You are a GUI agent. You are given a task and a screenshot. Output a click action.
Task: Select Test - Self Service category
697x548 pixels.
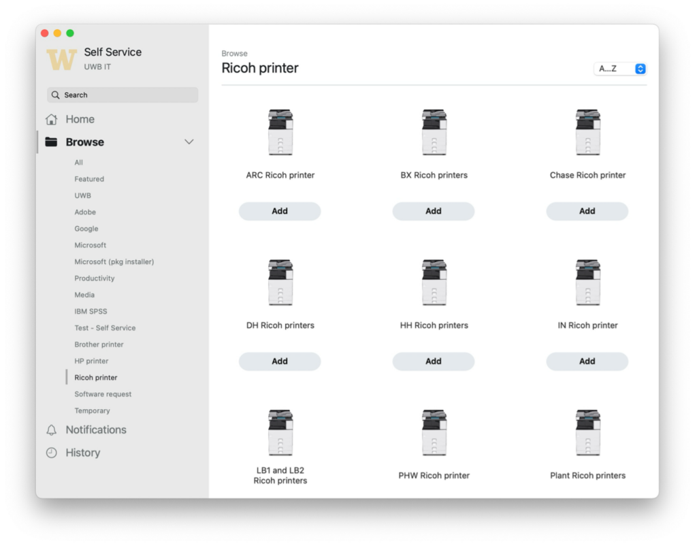point(105,327)
